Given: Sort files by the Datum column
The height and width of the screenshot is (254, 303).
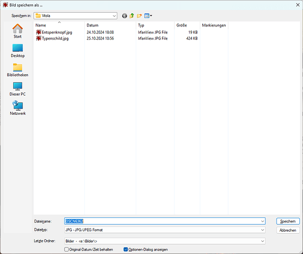Looking at the screenshot, I should (x=110, y=25).
